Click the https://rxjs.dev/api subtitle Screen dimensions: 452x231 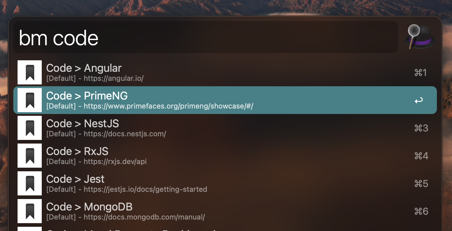point(115,162)
